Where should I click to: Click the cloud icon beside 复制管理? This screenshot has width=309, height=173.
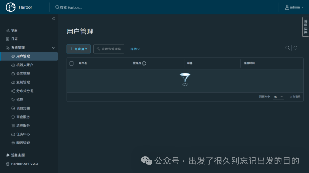pos(13,82)
